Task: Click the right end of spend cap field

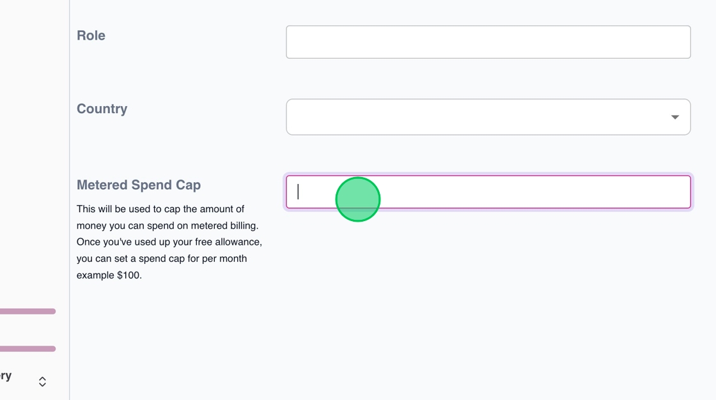Action: click(671, 192)
